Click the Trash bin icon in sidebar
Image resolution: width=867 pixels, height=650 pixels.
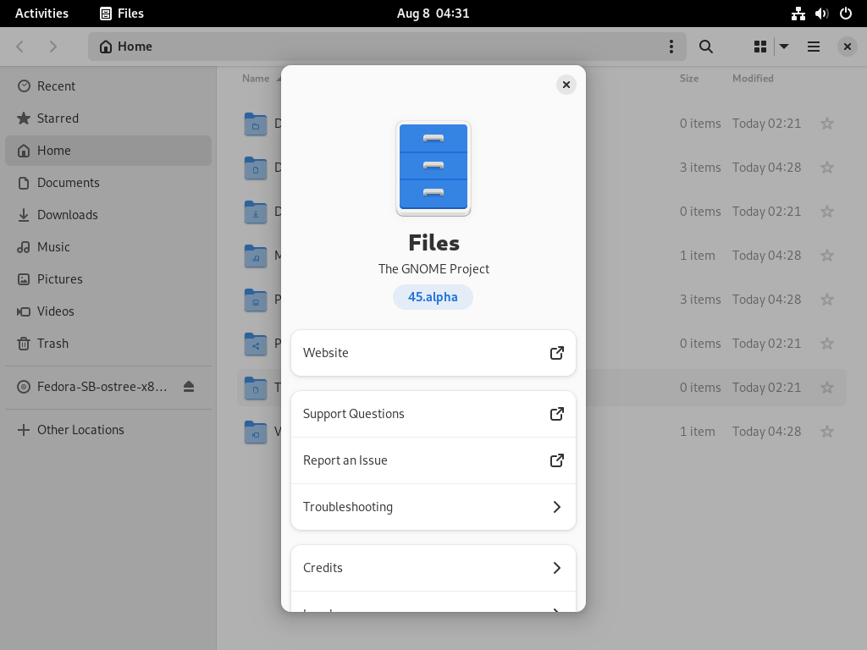tap(24, 344)
